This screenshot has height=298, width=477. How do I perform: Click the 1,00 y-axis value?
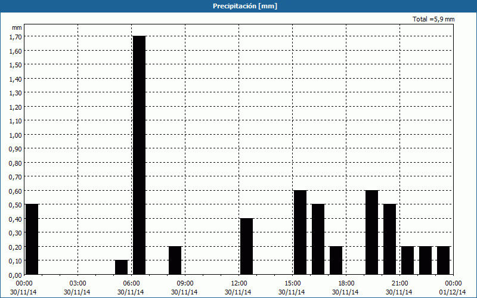(16, 135)
